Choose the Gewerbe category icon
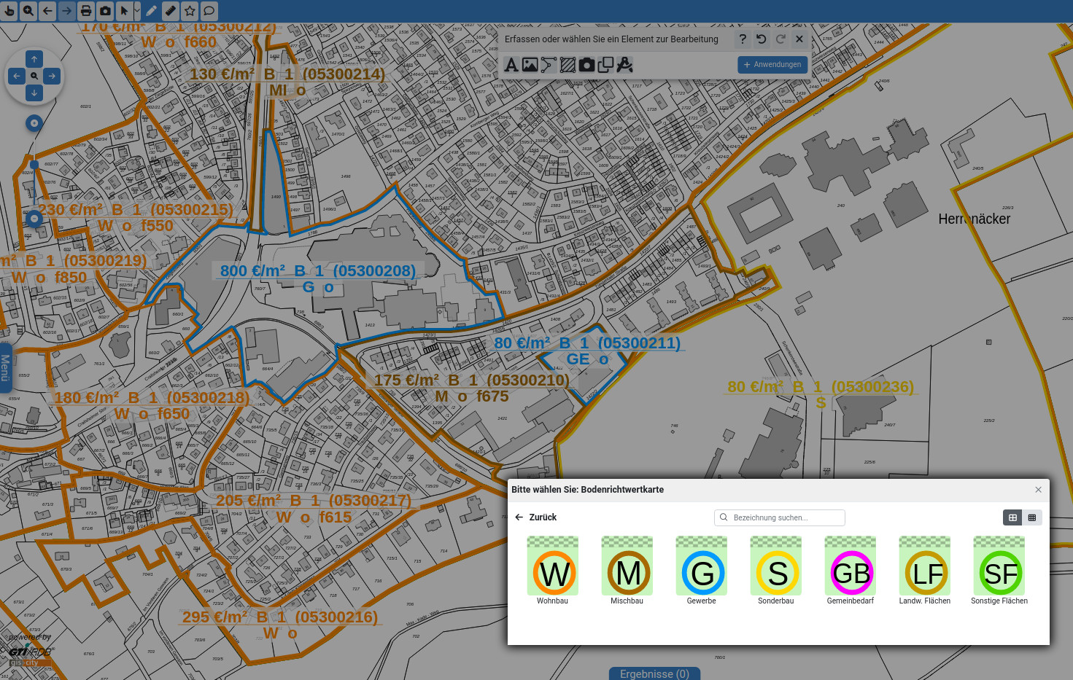This screenshot has width=1073, height=680. [701, 571]
